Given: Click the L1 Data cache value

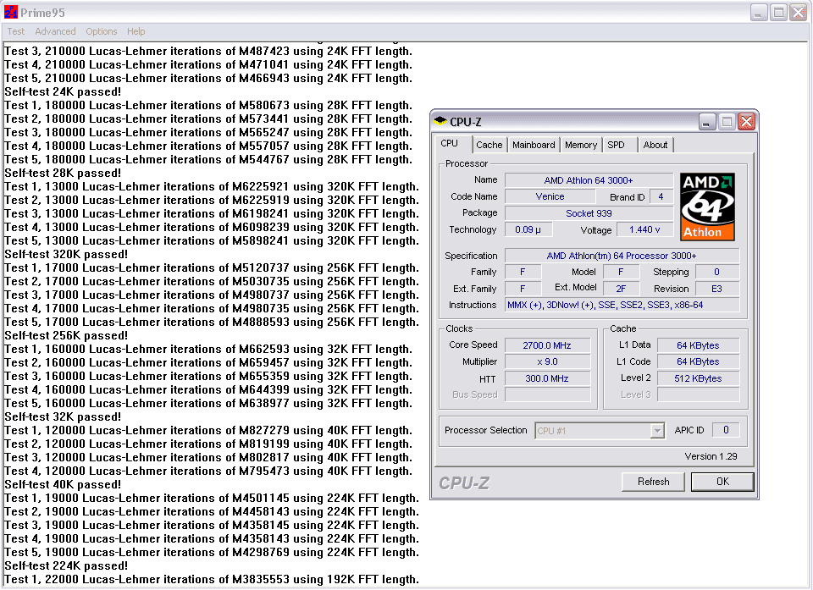Looking at the screenshot, I should [698, 345].
